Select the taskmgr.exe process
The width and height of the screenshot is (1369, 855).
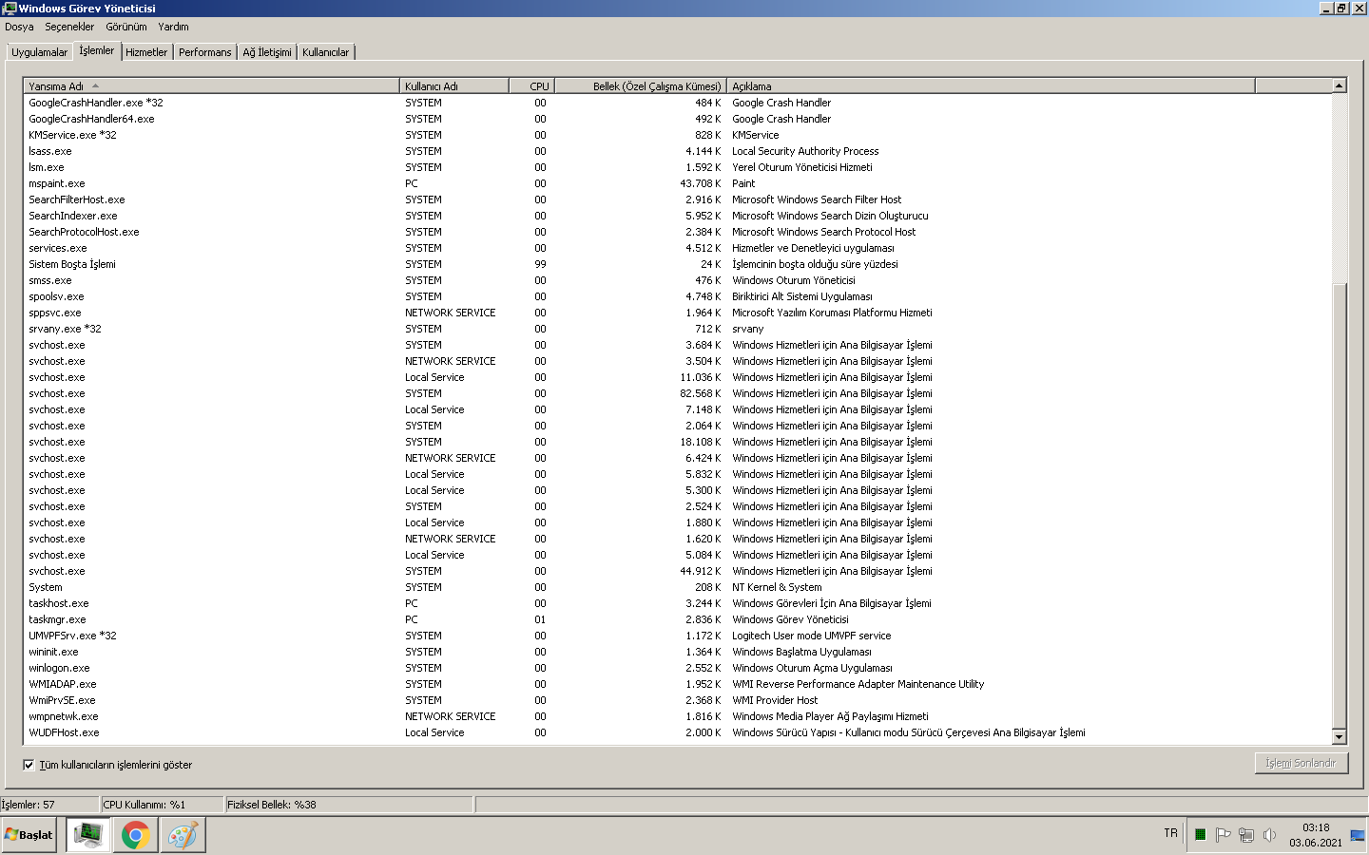click(x=677, y=619)
